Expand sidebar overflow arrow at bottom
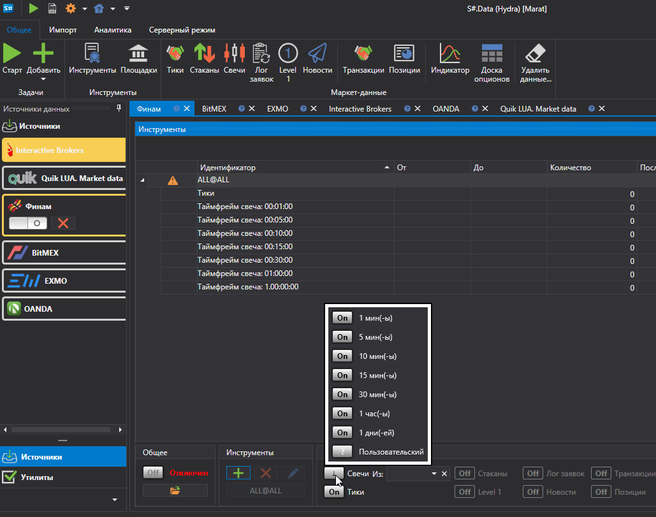 click(x=115, y=500)
